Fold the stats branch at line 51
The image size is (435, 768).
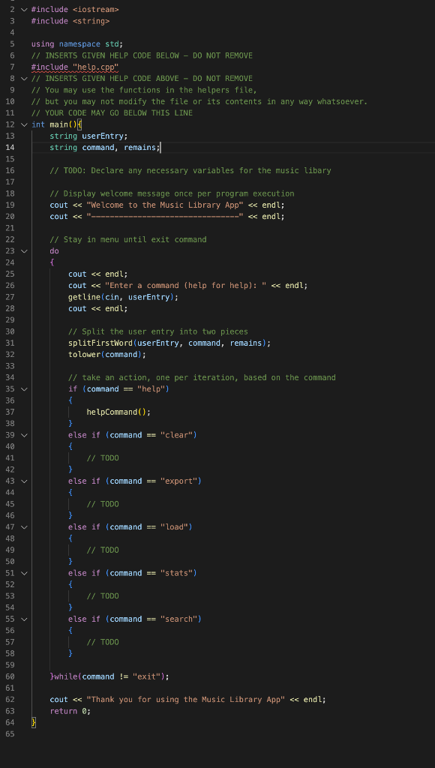click(23, 573)
